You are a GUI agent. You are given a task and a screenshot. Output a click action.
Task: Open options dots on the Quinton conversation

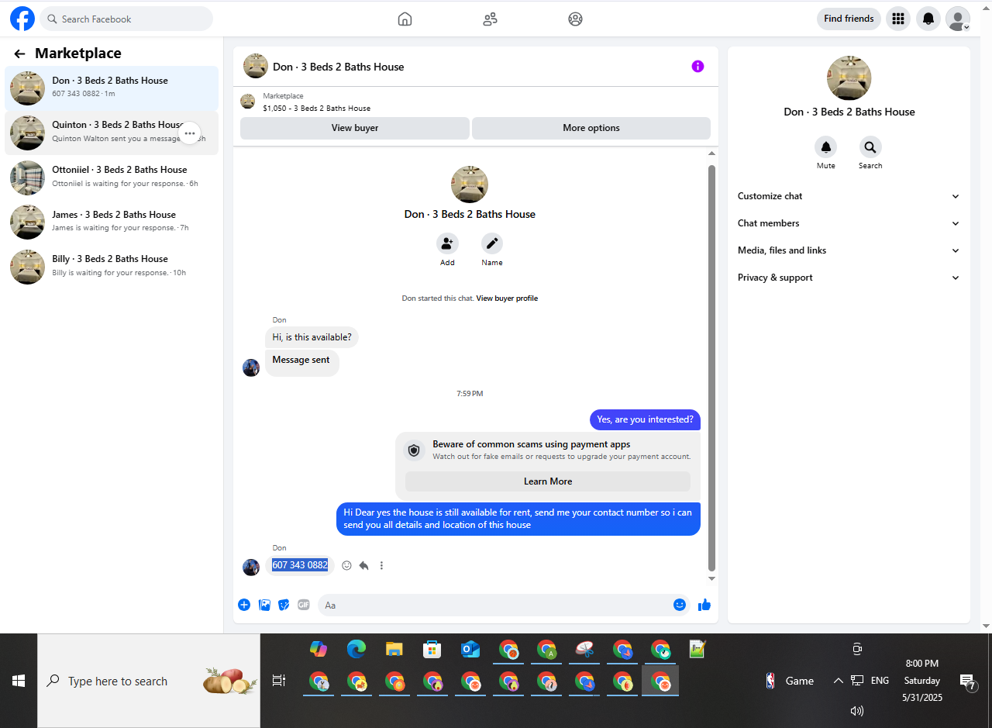pyautogui.click(x=190, y=133)
